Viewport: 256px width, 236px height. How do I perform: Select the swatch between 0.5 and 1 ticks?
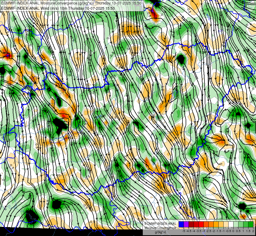241,224
